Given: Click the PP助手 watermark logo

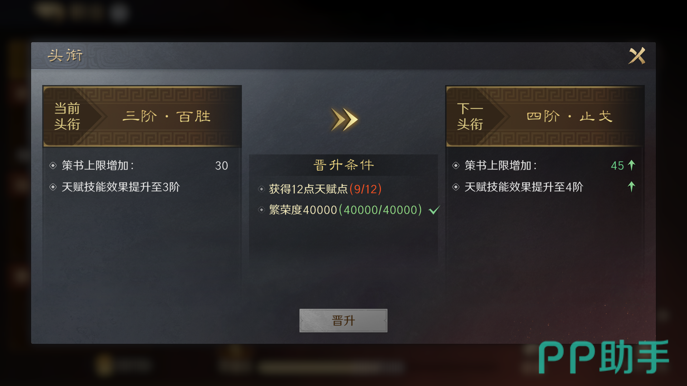Looking at the screenshot, I should click(x=603, y=357).
